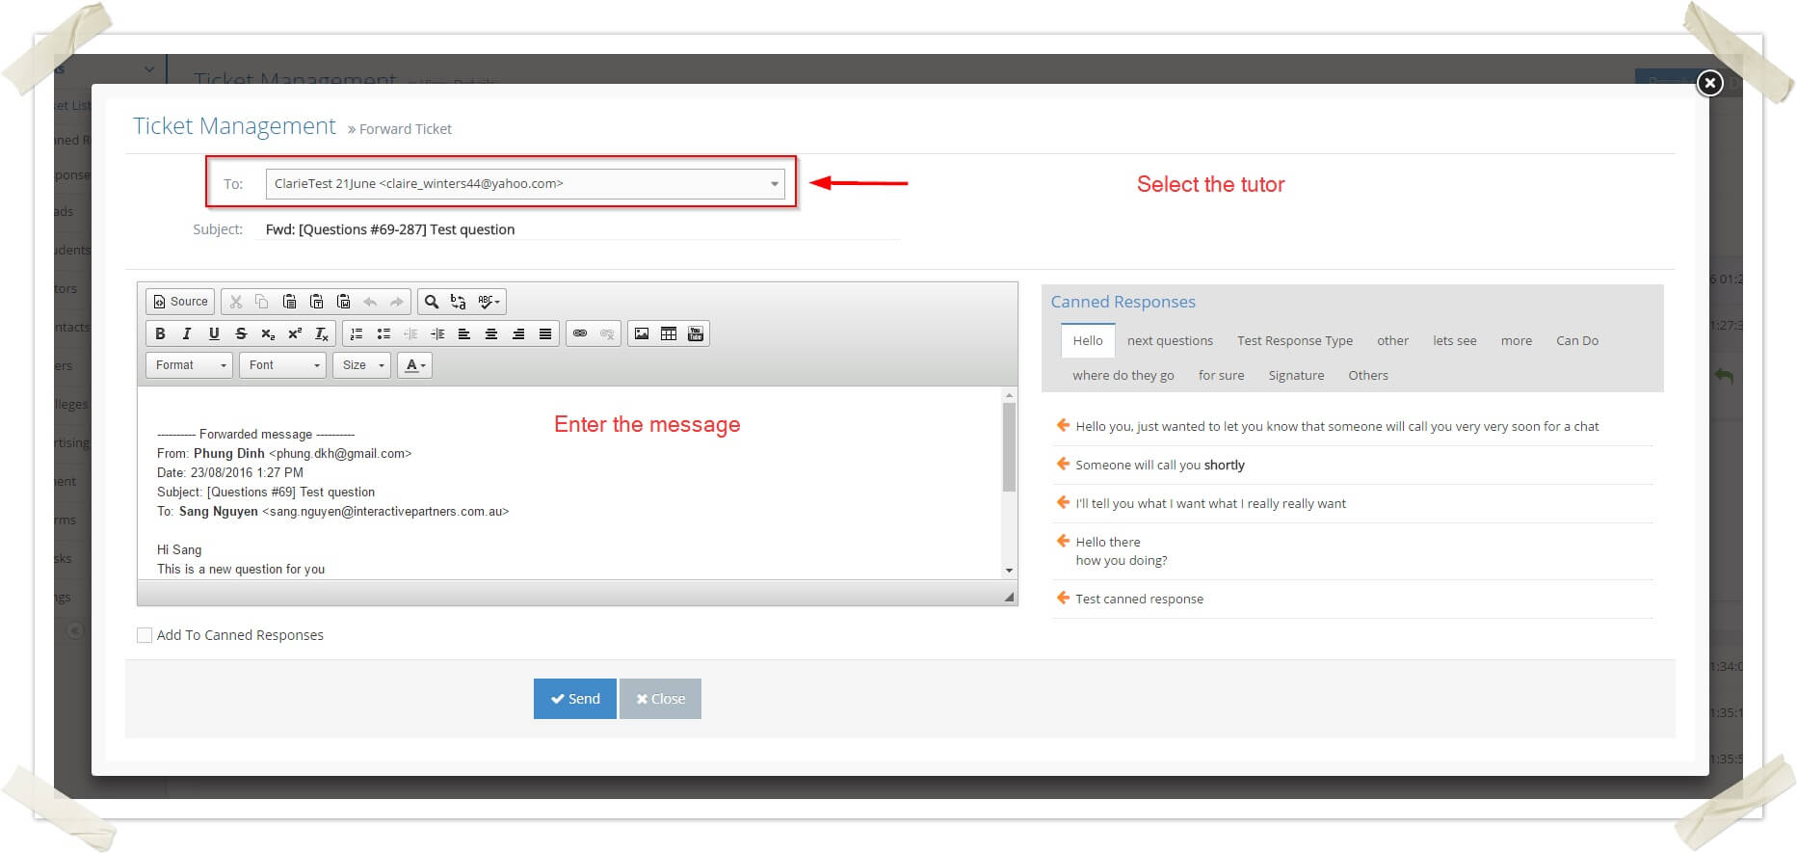Click the YouTube embed icon
Screen dimensions: 1797x853
tap(696, 333)
